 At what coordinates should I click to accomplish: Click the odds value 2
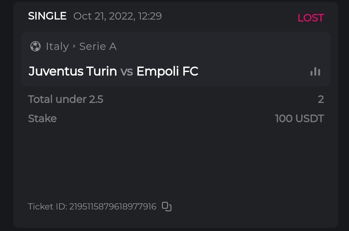click(321, 99)
